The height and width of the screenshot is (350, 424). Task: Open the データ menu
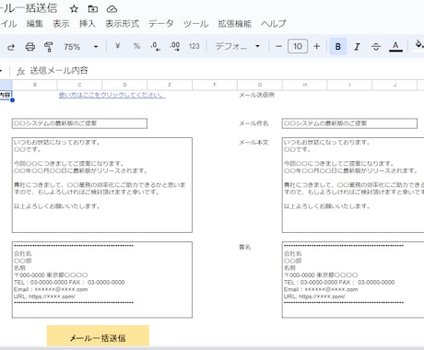click(161, 24)
